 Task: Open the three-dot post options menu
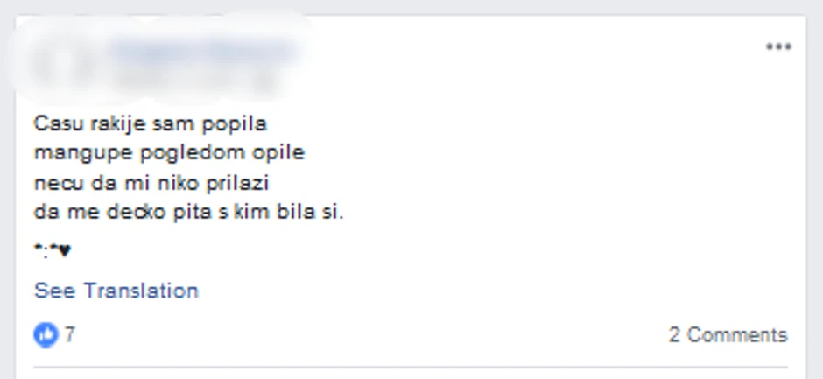click(x=779, y=46)
